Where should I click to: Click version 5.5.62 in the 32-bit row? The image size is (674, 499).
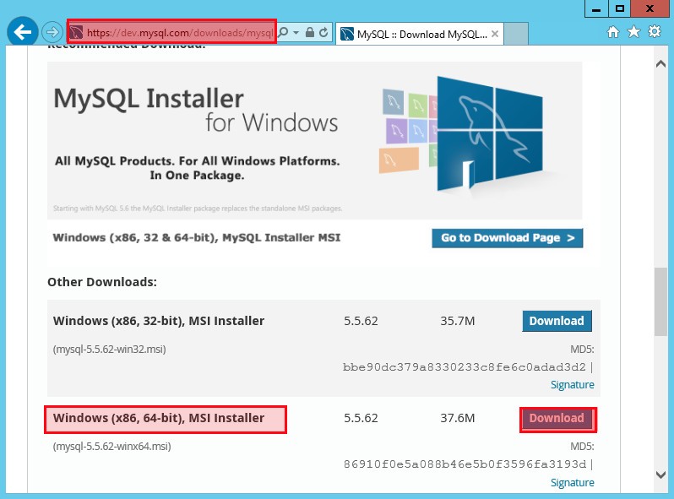tap(361, 321)
